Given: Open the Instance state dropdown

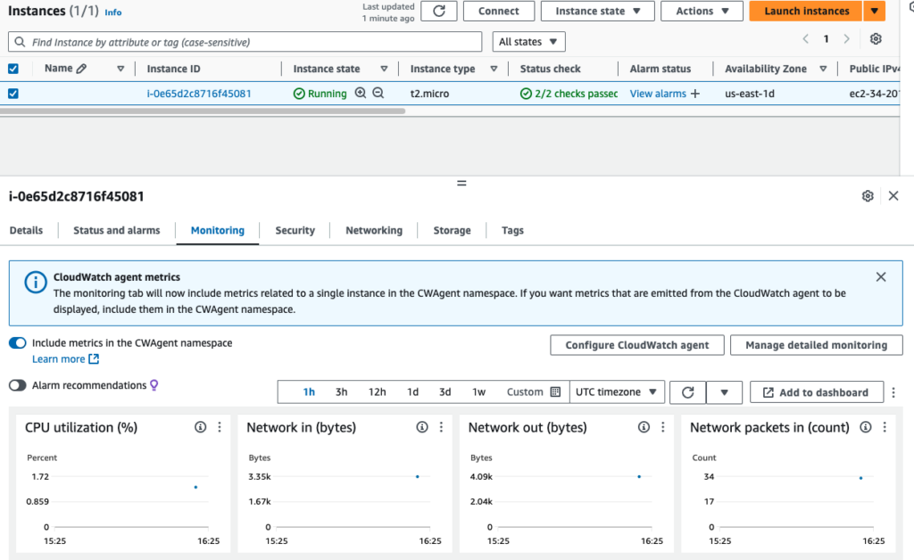Looking at the screenshot, I should 597,11.
